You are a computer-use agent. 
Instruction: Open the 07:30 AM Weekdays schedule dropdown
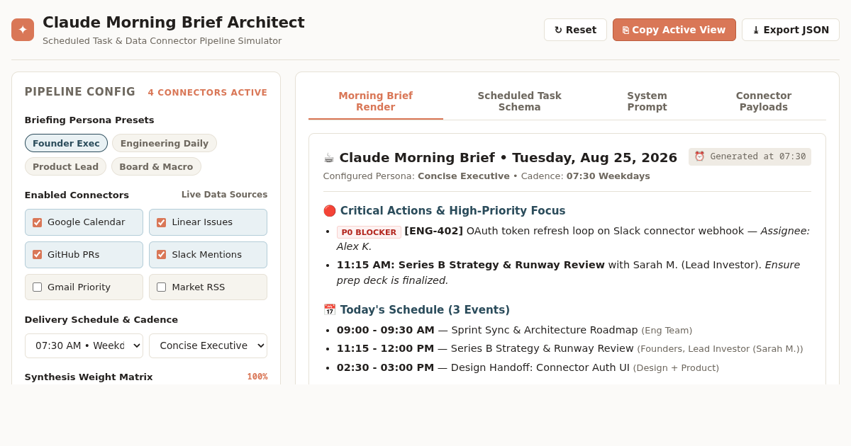[84, 346]
